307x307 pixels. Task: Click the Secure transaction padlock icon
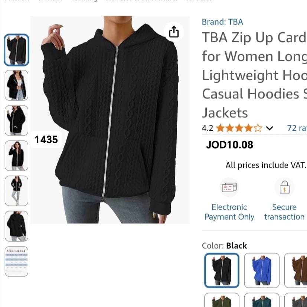284,187
